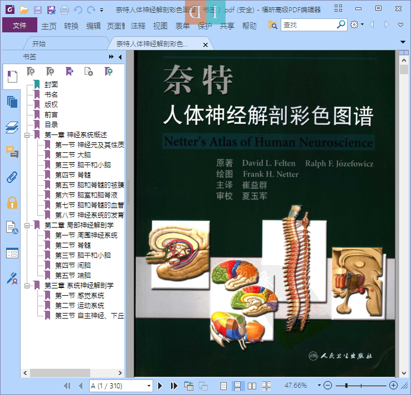Click the zoom out minus button

point(327,386)
